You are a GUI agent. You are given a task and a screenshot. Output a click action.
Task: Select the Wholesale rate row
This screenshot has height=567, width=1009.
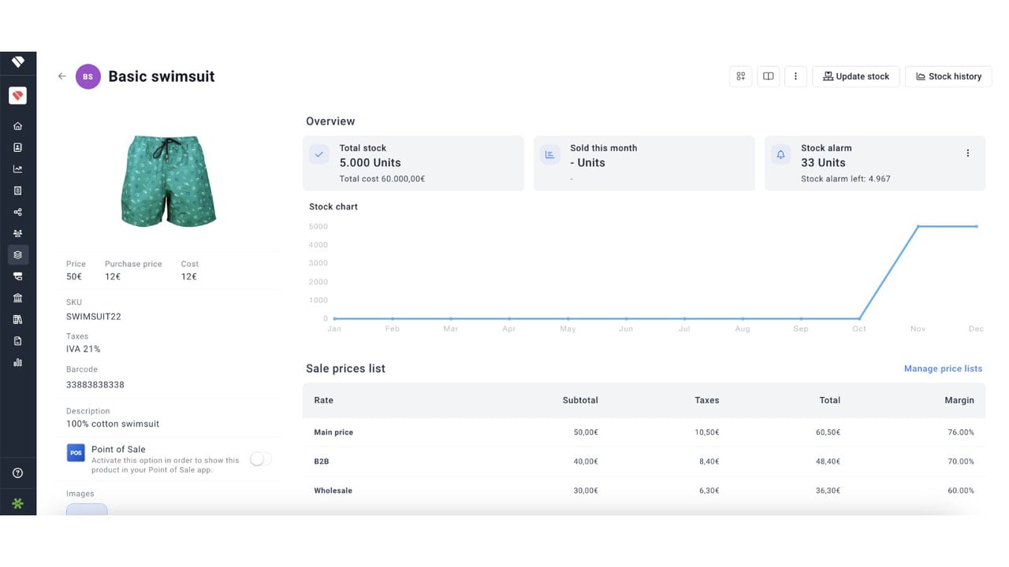[644, 491]
